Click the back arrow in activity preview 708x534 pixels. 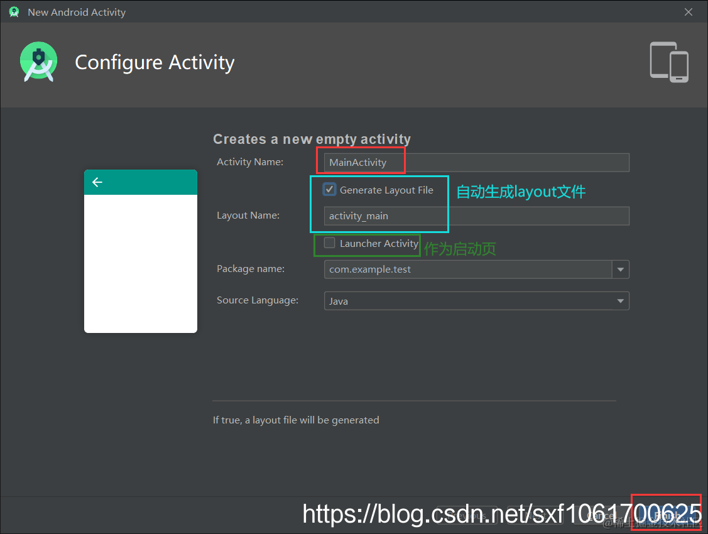pyautogui.click(x=97, y=182)
